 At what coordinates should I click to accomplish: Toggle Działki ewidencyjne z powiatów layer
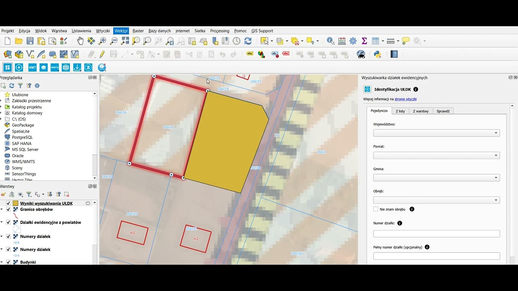tap(8, 222)
